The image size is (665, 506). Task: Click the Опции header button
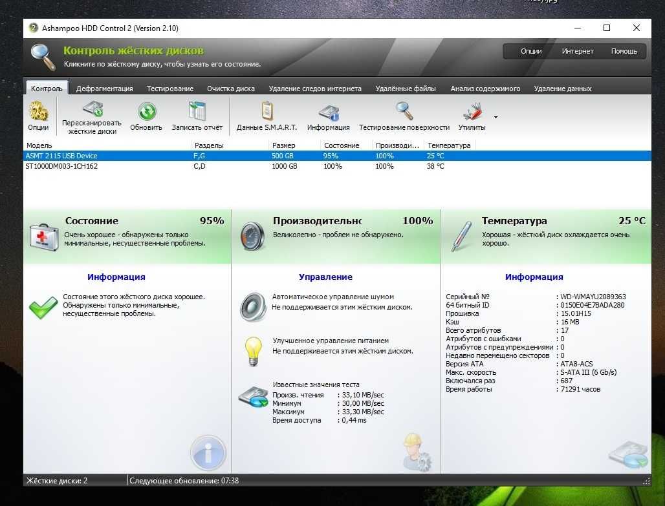click(531, 51)
